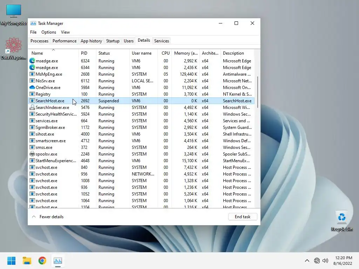Select the svchost.exe row with PID 840
Screen dimensions: 359x269
pos(141,167)
